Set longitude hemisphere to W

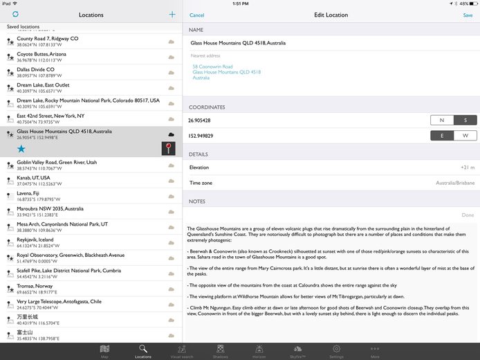point(465,136)
